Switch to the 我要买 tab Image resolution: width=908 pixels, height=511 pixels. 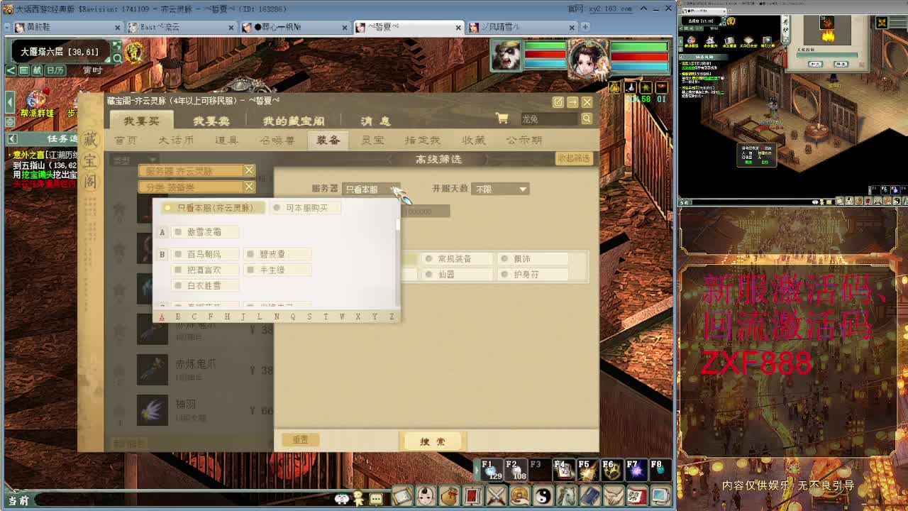click(142, 121)
